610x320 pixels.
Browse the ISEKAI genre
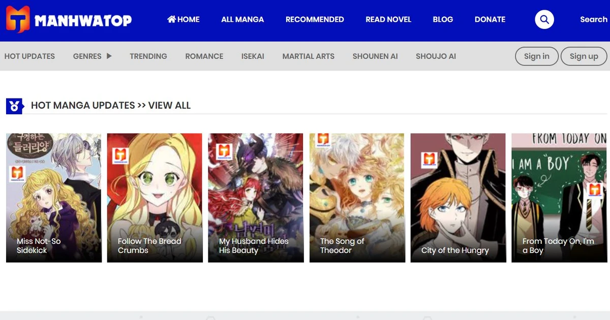pos(253,56)
